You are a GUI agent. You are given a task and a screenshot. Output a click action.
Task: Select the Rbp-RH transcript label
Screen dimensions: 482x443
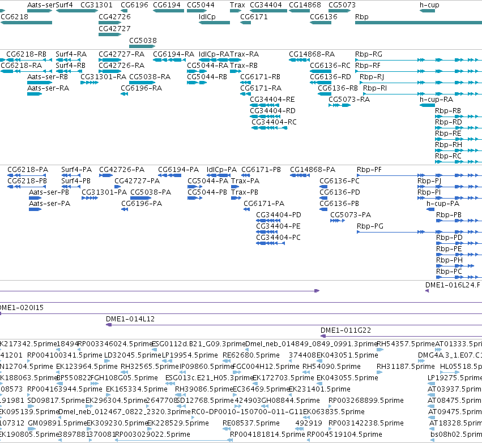tap(449, 145)
